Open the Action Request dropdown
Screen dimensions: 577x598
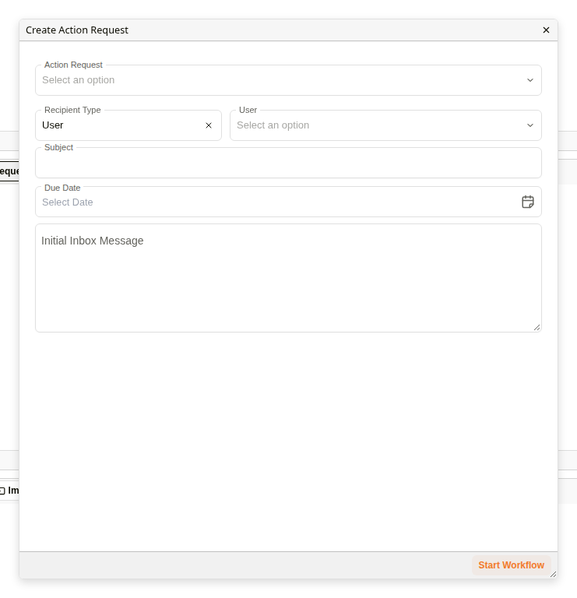[288, 80]
